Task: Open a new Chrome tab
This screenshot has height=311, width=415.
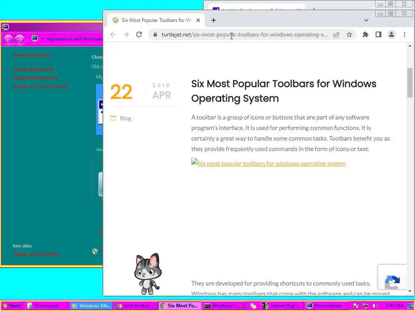Action: click(213, 20)
